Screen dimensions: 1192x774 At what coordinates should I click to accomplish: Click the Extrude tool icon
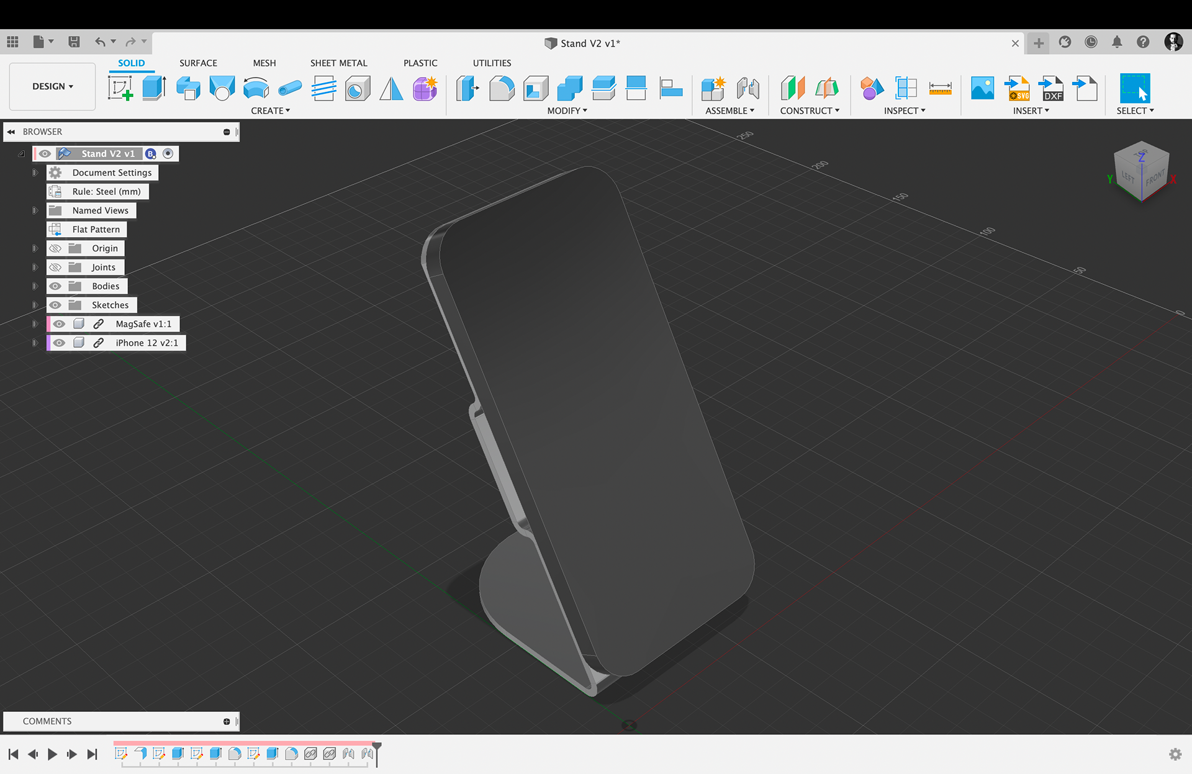tap(154, 88)
